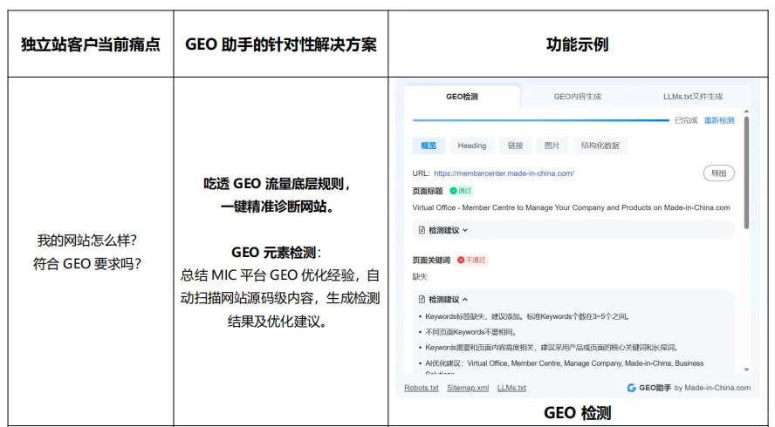
Task: Click the 页面标题 label
Action: [428, 191]
